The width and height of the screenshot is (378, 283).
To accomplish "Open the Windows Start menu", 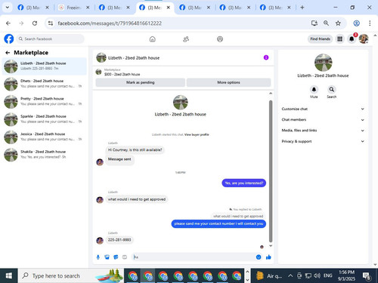I will [9, 276].
